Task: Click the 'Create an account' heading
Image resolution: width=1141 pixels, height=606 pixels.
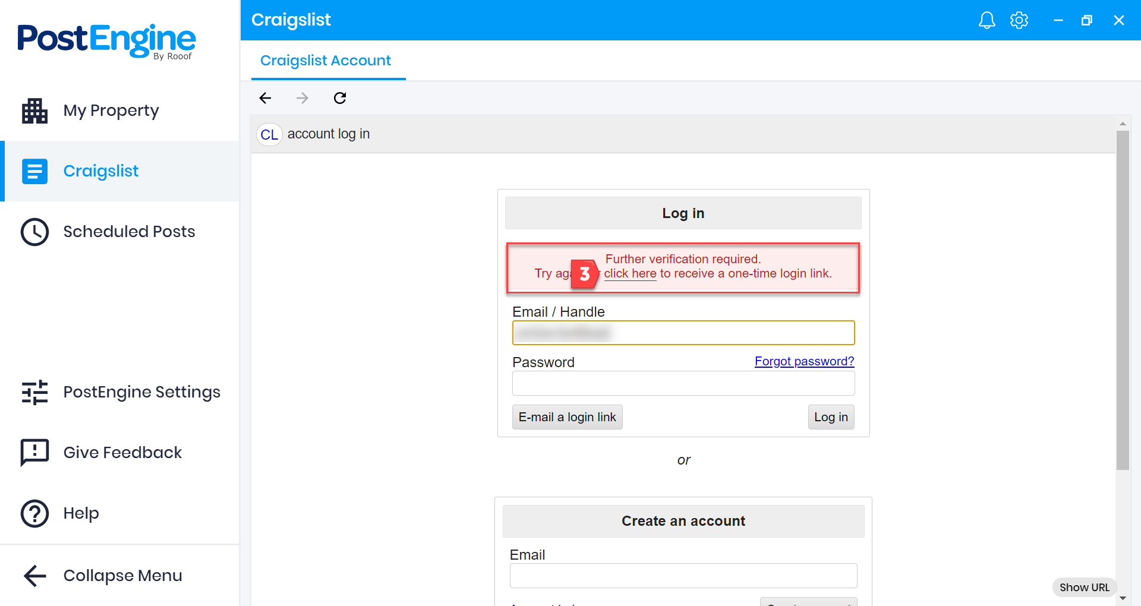Action: (683, 521)
